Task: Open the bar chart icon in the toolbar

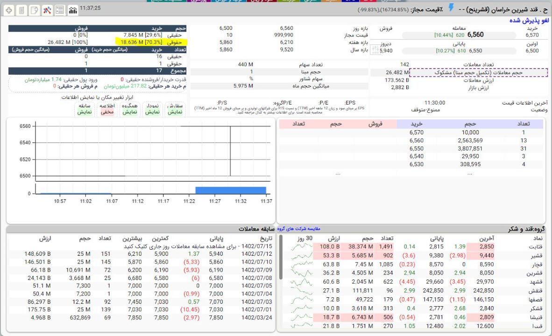Action: pyautogui.click(x=73, y=9)
